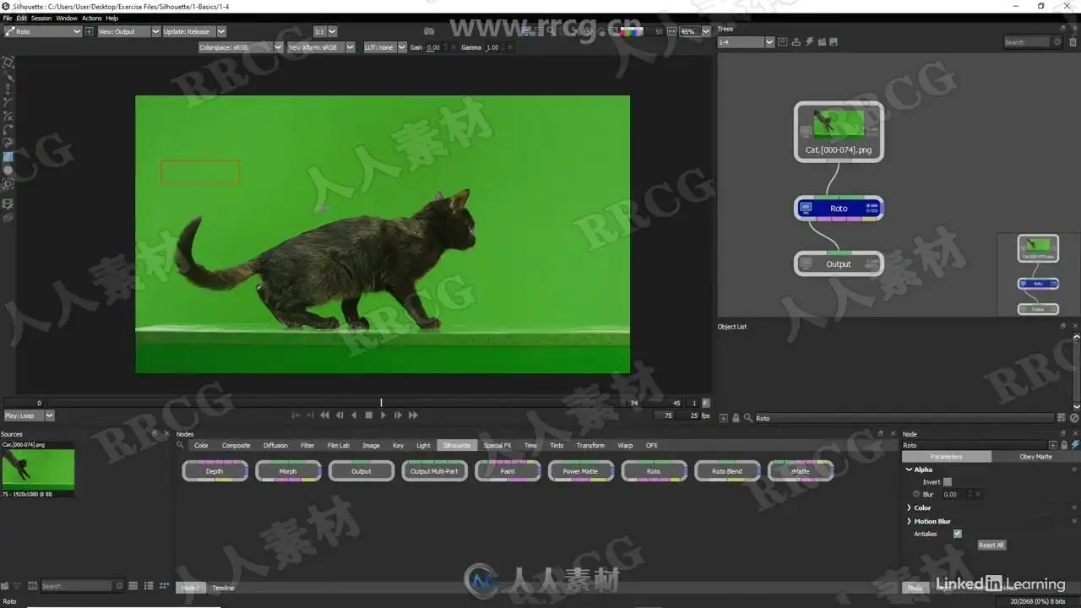Expand the Motion Blur section
The image size is (1081, 608).
tap(909, 521)
